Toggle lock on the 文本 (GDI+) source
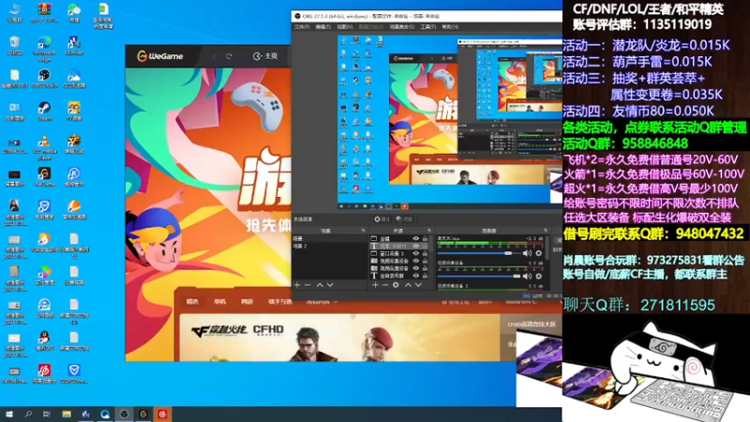Screen dimensions: 750x422 425,246
